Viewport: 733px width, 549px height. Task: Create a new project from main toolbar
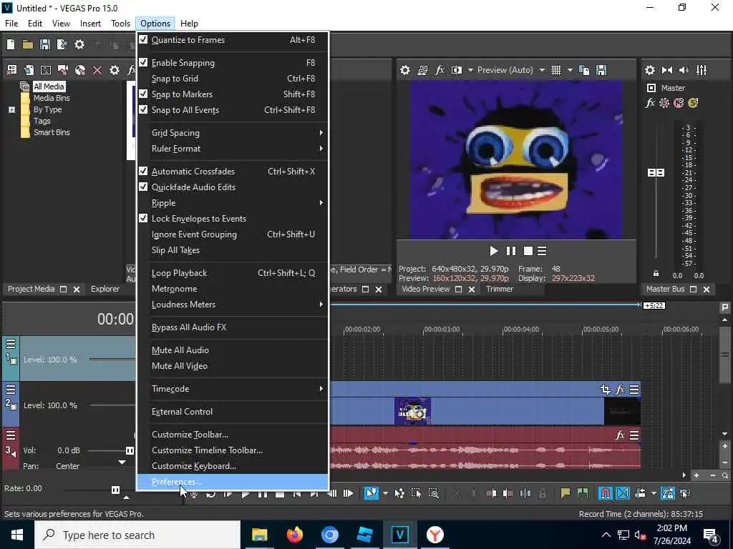pos(11,44)
